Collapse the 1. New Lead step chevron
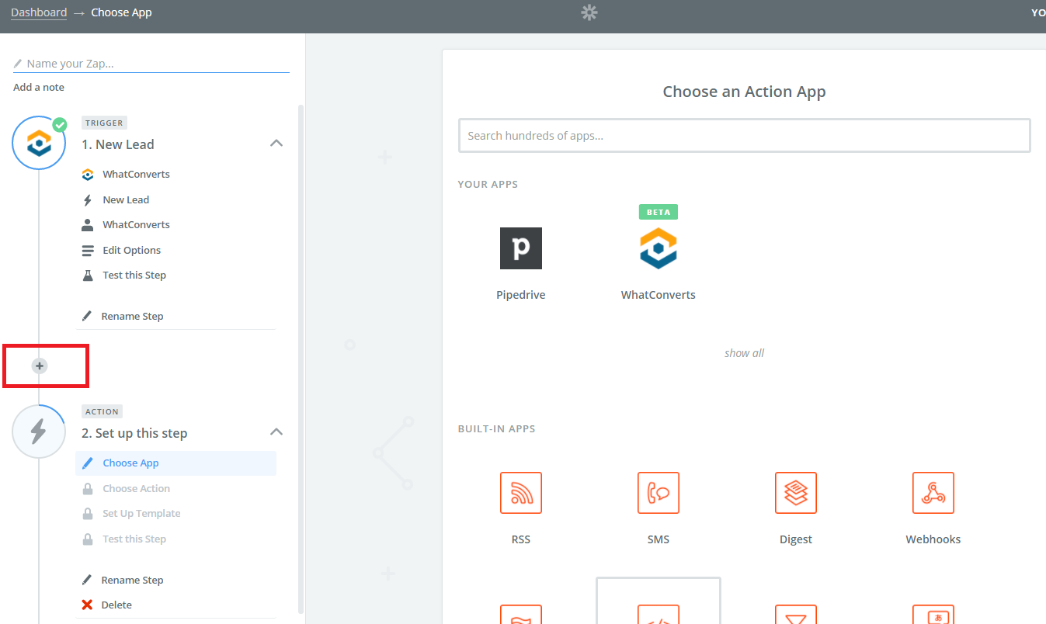This screenshot has height=624, width=1046. click(276, 143)
